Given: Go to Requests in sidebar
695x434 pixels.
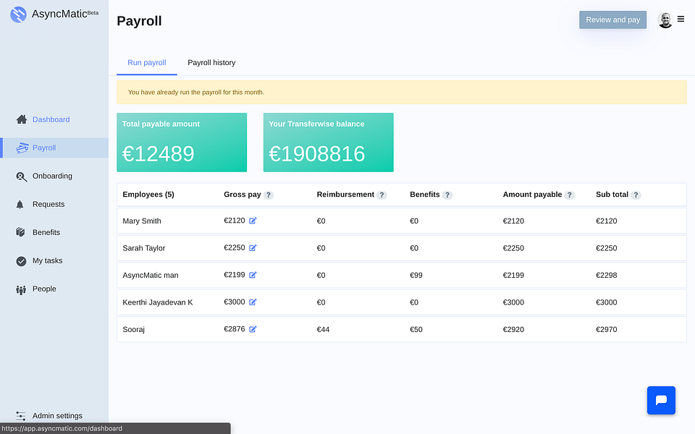Looking at the screenshot, I should [x=49, y=204].
